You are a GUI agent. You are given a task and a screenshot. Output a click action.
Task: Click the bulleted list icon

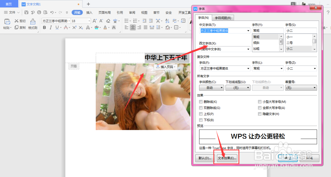pos(126,21)
